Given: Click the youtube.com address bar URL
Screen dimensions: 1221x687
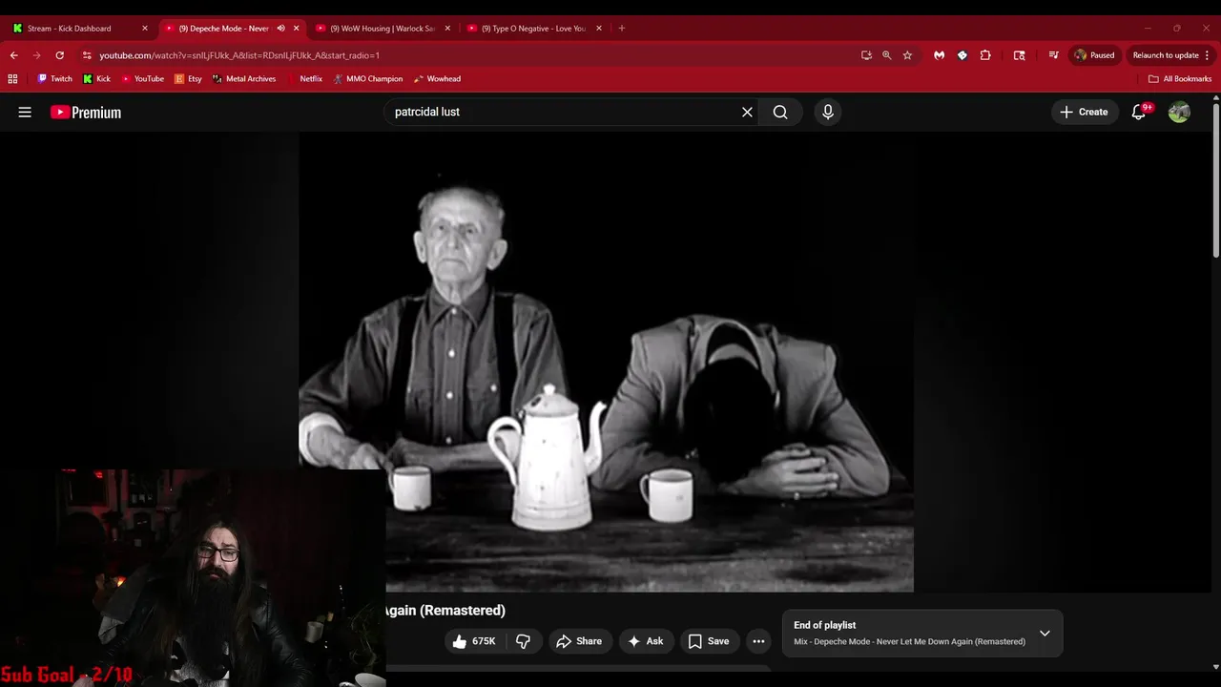Looking at the screenshot, I should tap(239, 55).
